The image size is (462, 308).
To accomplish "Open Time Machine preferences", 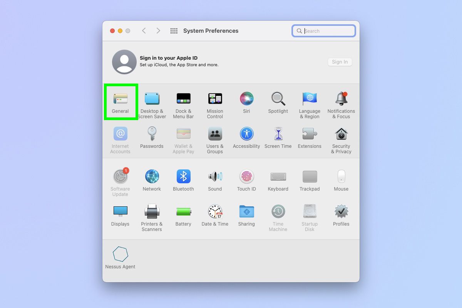I will [278, 212].
